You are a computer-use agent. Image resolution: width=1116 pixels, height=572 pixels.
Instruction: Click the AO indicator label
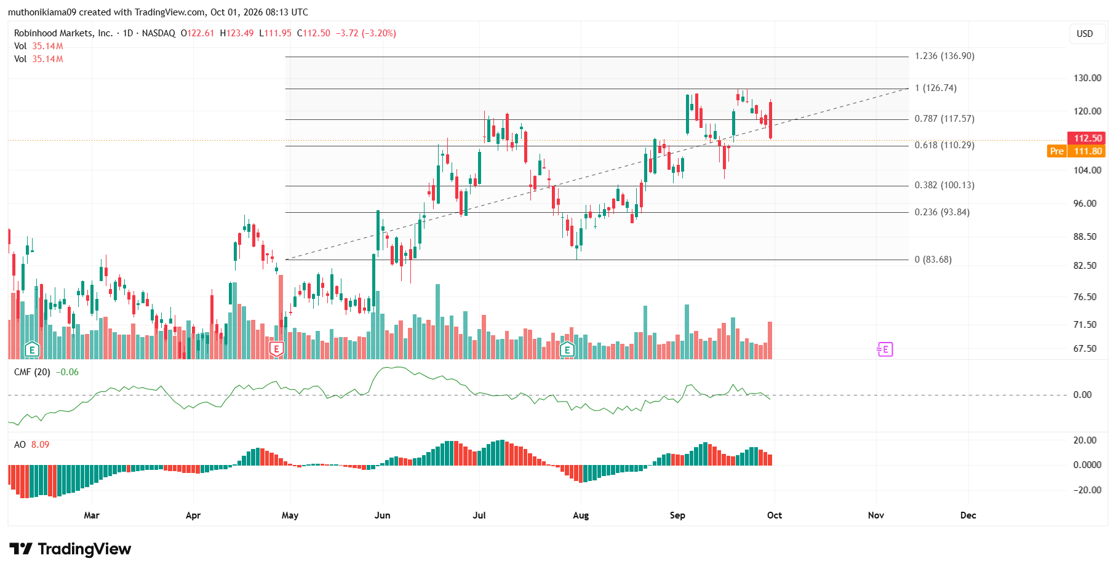click(20, 445)
